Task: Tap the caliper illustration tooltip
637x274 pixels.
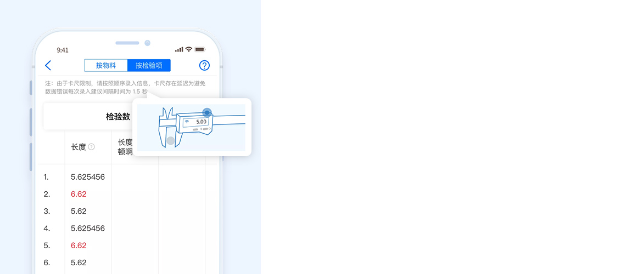Action: (192, 127)
